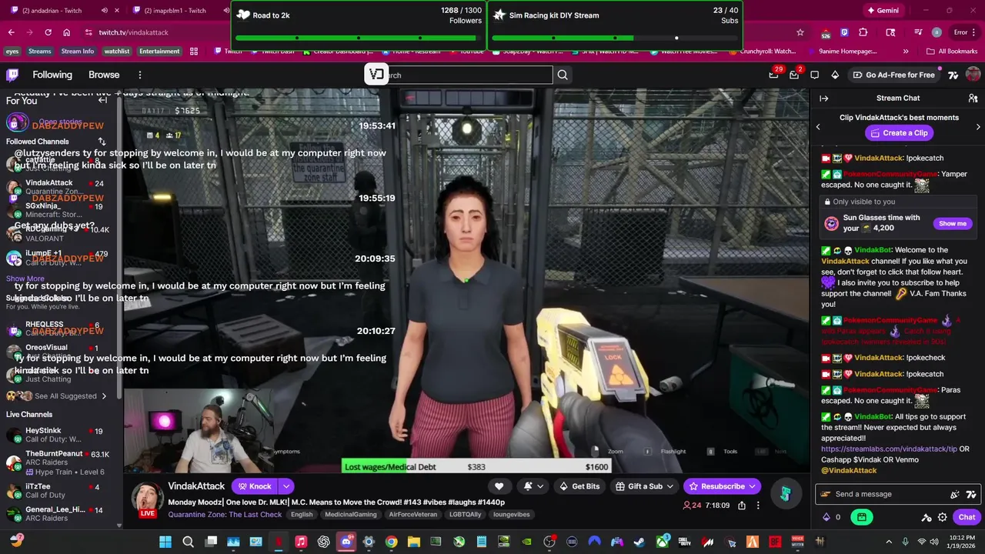Mute the andadrian Twitch tab audio
Screen dimensions: 985x554
104,11
